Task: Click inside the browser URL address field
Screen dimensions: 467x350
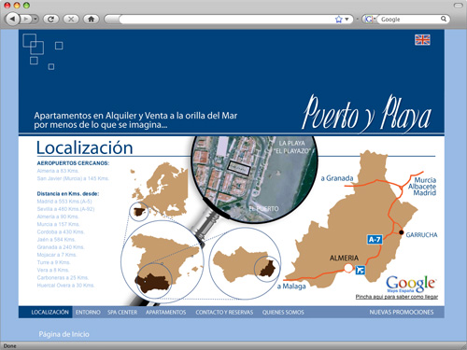Action: tap(227, 20)
